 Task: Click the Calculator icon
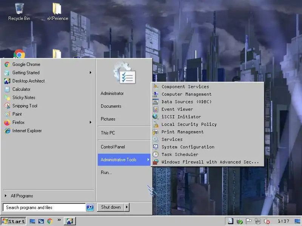point(7,89)
